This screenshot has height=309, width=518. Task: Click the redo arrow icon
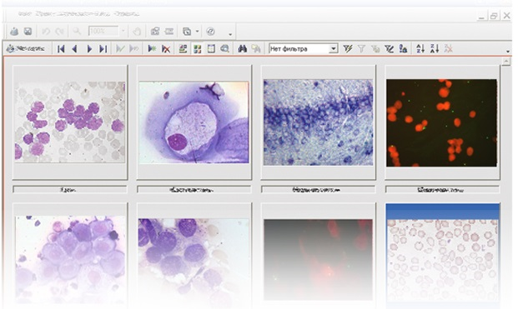[x=59, y=32]
